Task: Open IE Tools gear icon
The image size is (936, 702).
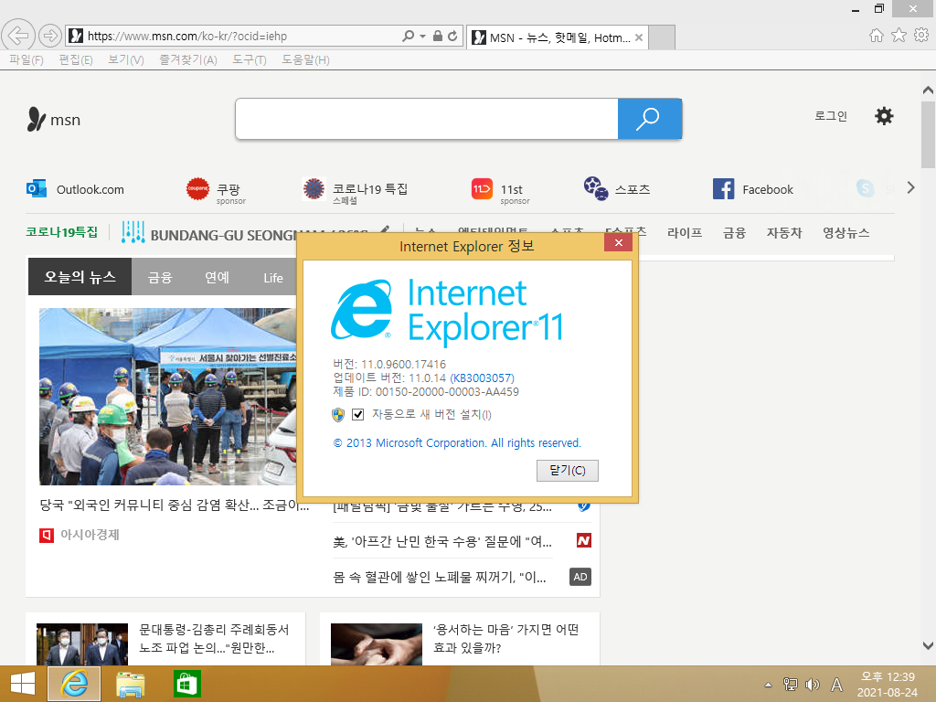Action: (x=921, y=36)
